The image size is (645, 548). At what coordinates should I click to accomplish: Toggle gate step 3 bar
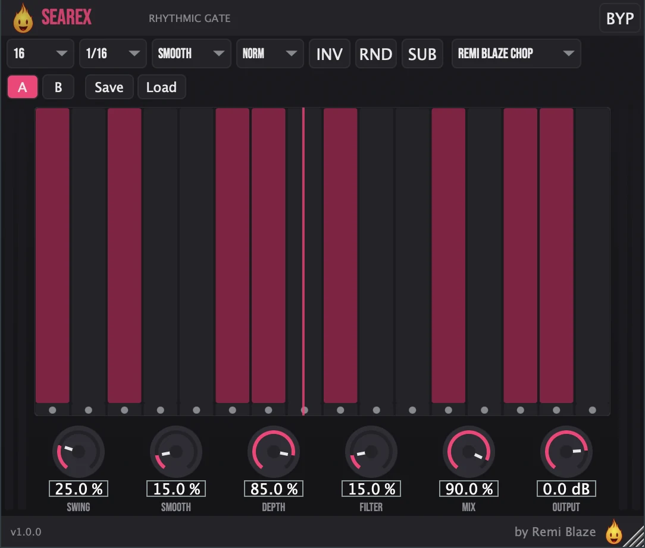pos(124,255)
